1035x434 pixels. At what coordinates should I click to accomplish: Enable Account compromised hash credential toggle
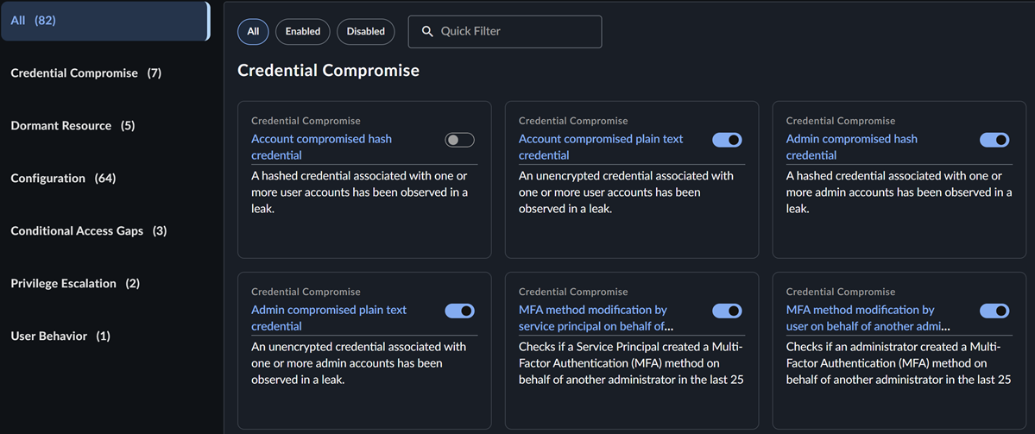click(459, 140)
